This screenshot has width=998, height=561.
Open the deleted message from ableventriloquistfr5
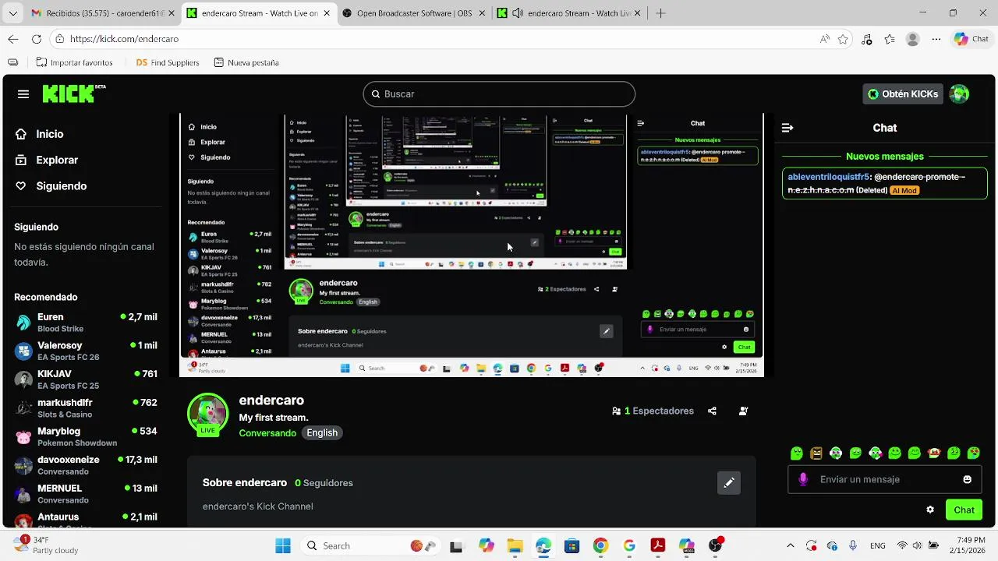[884, 183]
